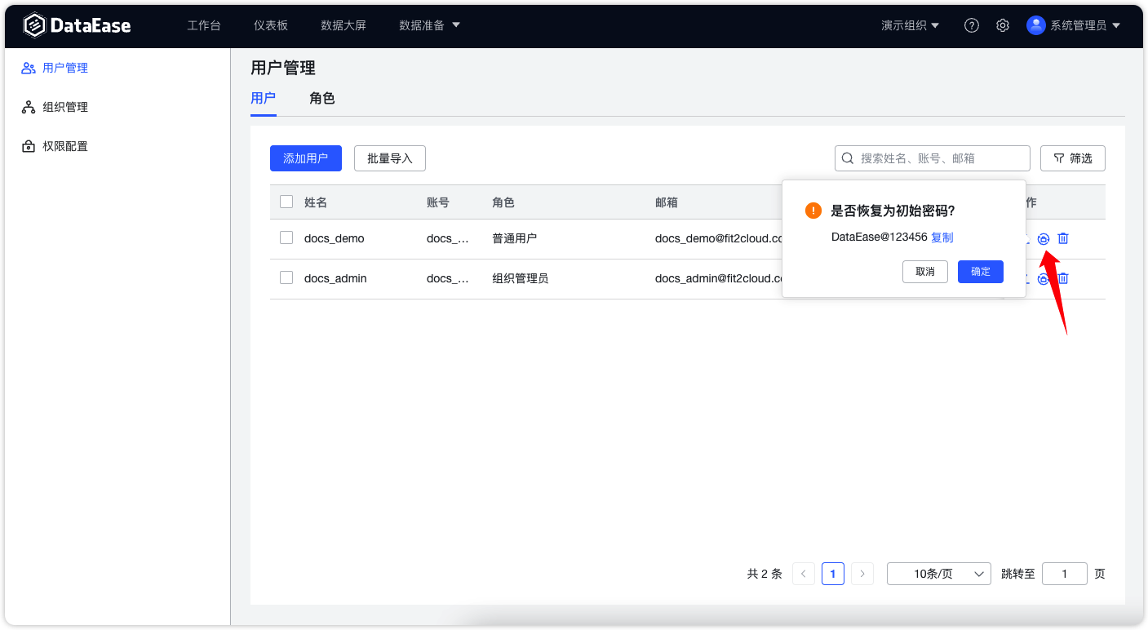Click docs_demo@fit2cloud email cell
The image size is (1148, 630).
[x=718, y=238]
